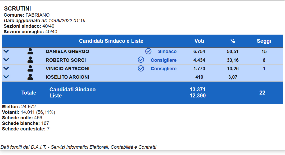
Task: Select the candidate name IOSELITO ARCIONI
Action: coord(67,77)
